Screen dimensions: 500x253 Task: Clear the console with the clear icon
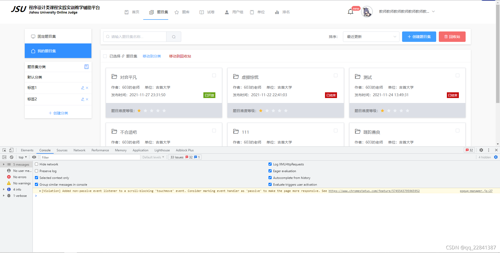pos(11,157)
